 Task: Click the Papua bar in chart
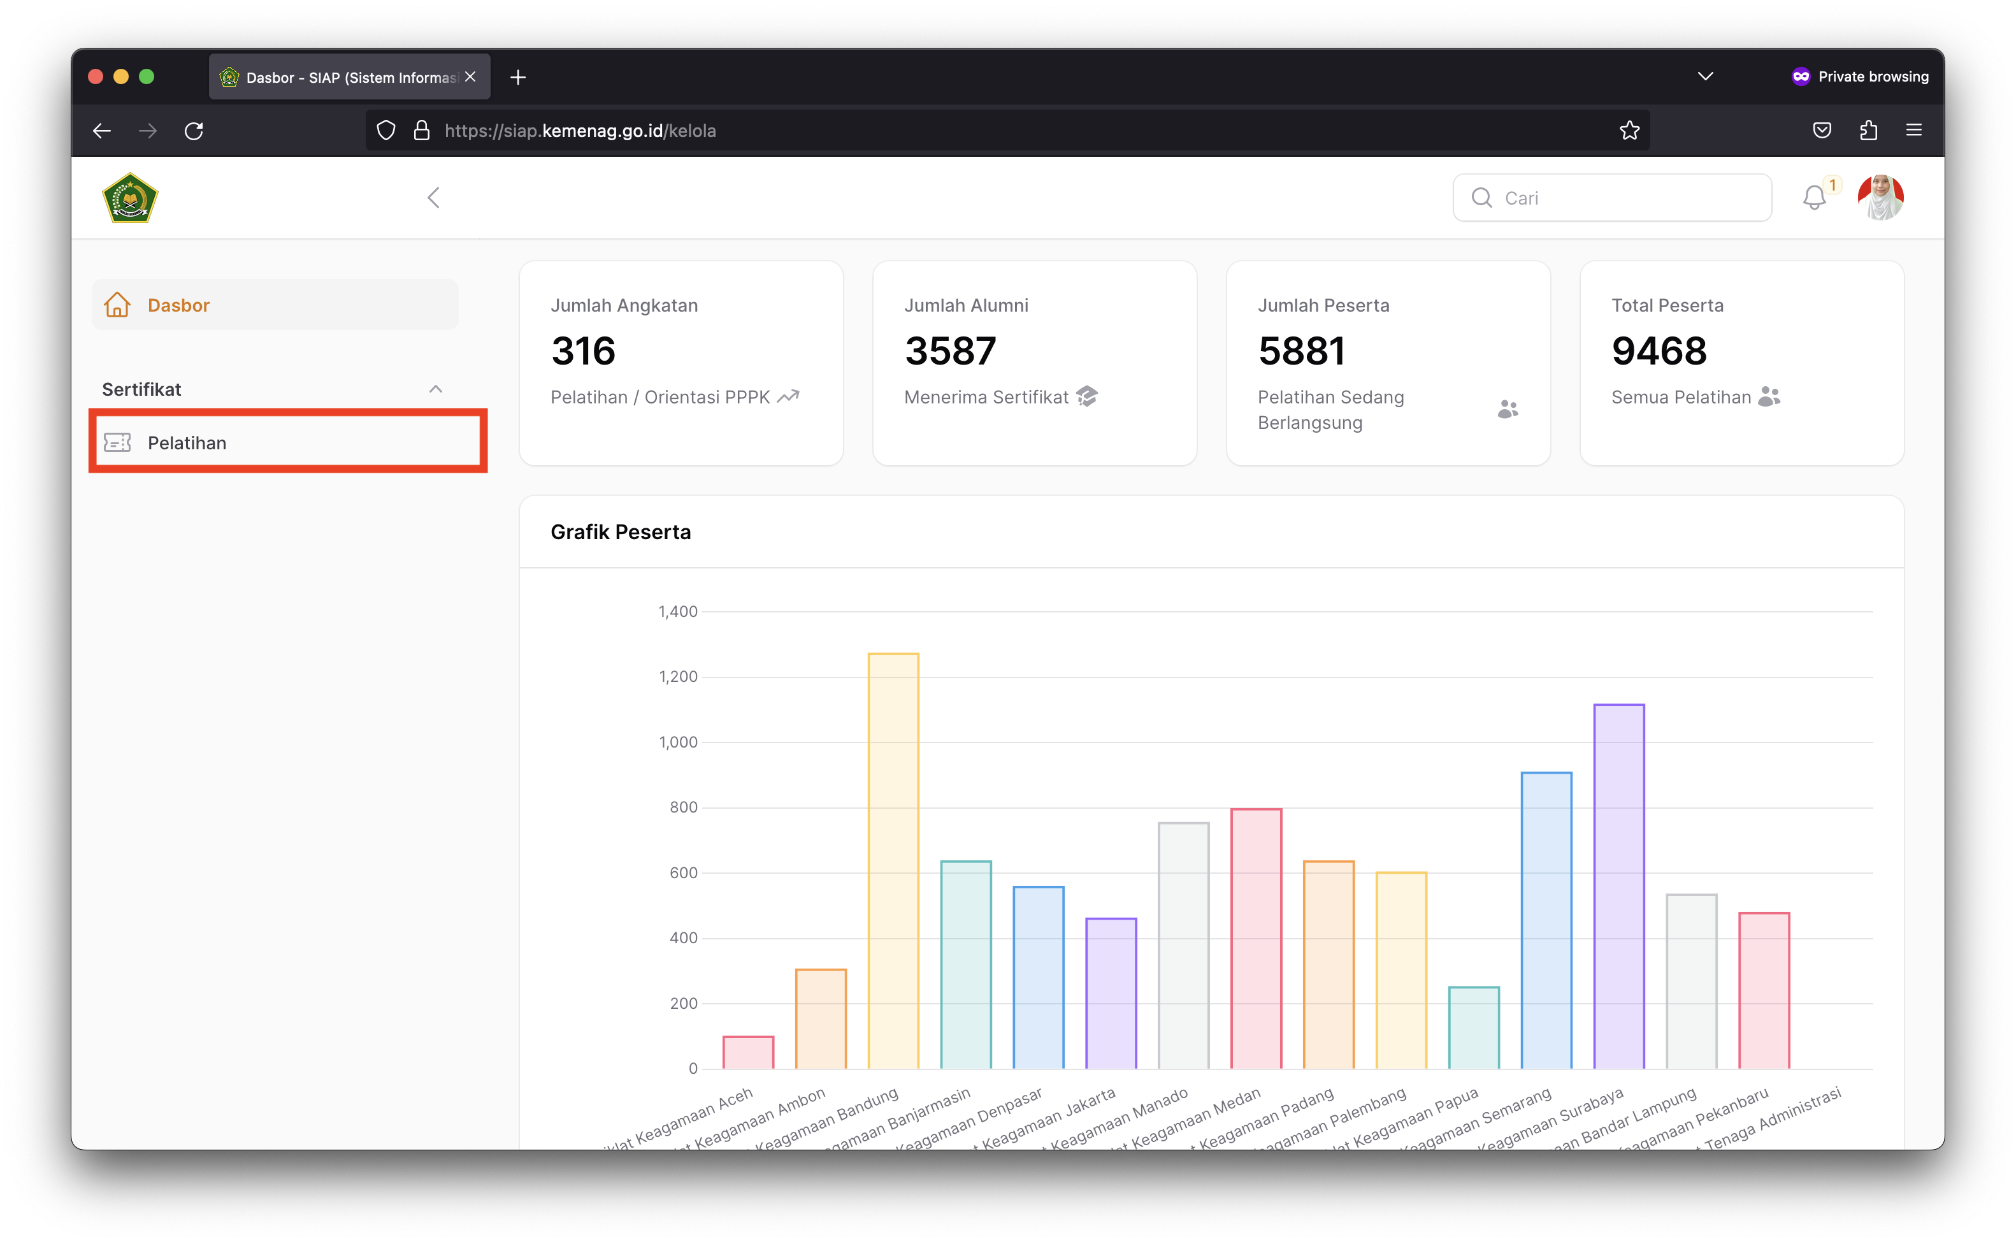[1473, 1027]
